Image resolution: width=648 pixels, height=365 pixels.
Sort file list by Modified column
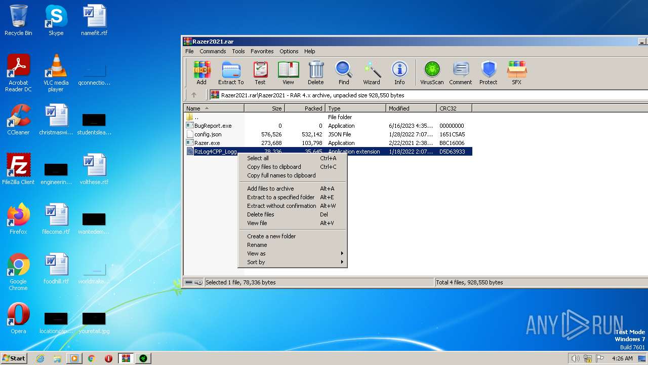pyautogui.click(x=411, y=108)
